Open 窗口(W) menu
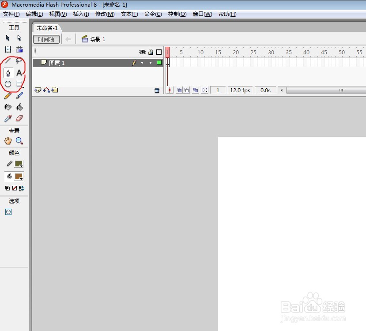 [x=202, y=14]
